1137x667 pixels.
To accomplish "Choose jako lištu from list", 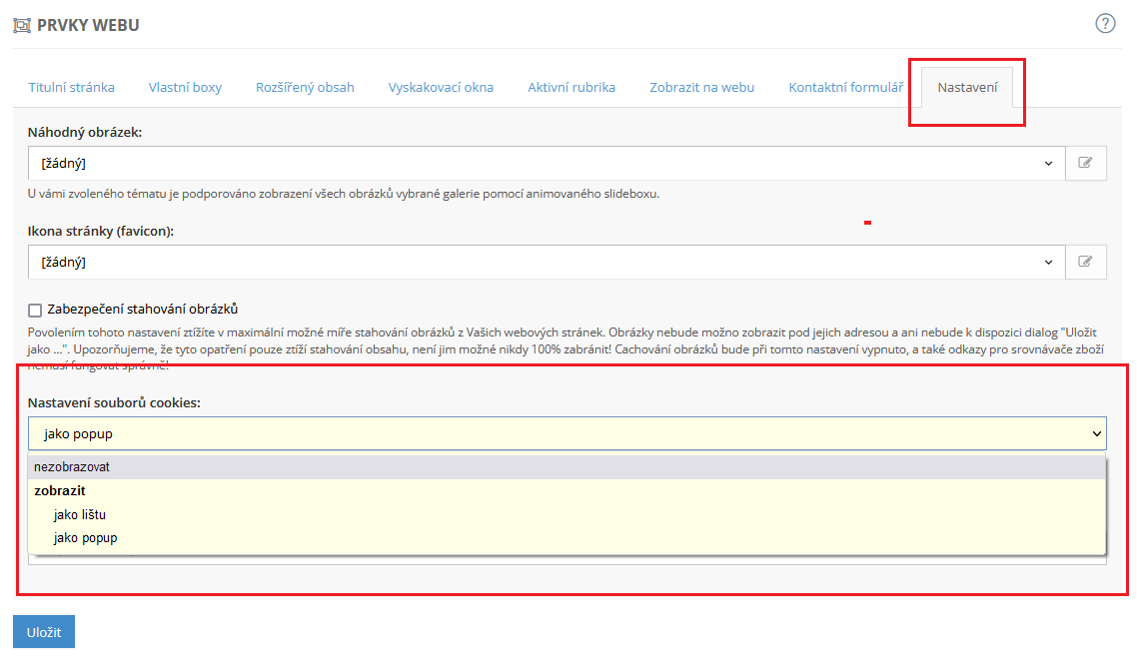I will (80, 514).
